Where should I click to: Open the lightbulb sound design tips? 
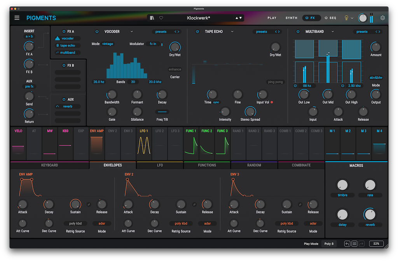click(346, 18)
